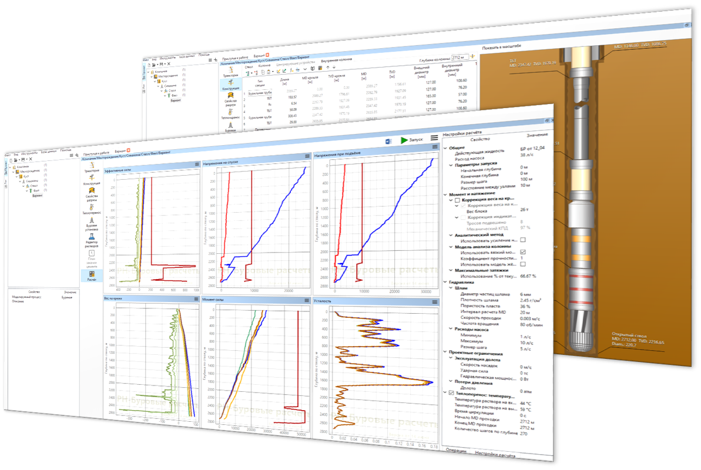This screenshot has width=701, height=470.
Task: Click Расход насоса value 38 л/с
Action: (x=526, y=155)
